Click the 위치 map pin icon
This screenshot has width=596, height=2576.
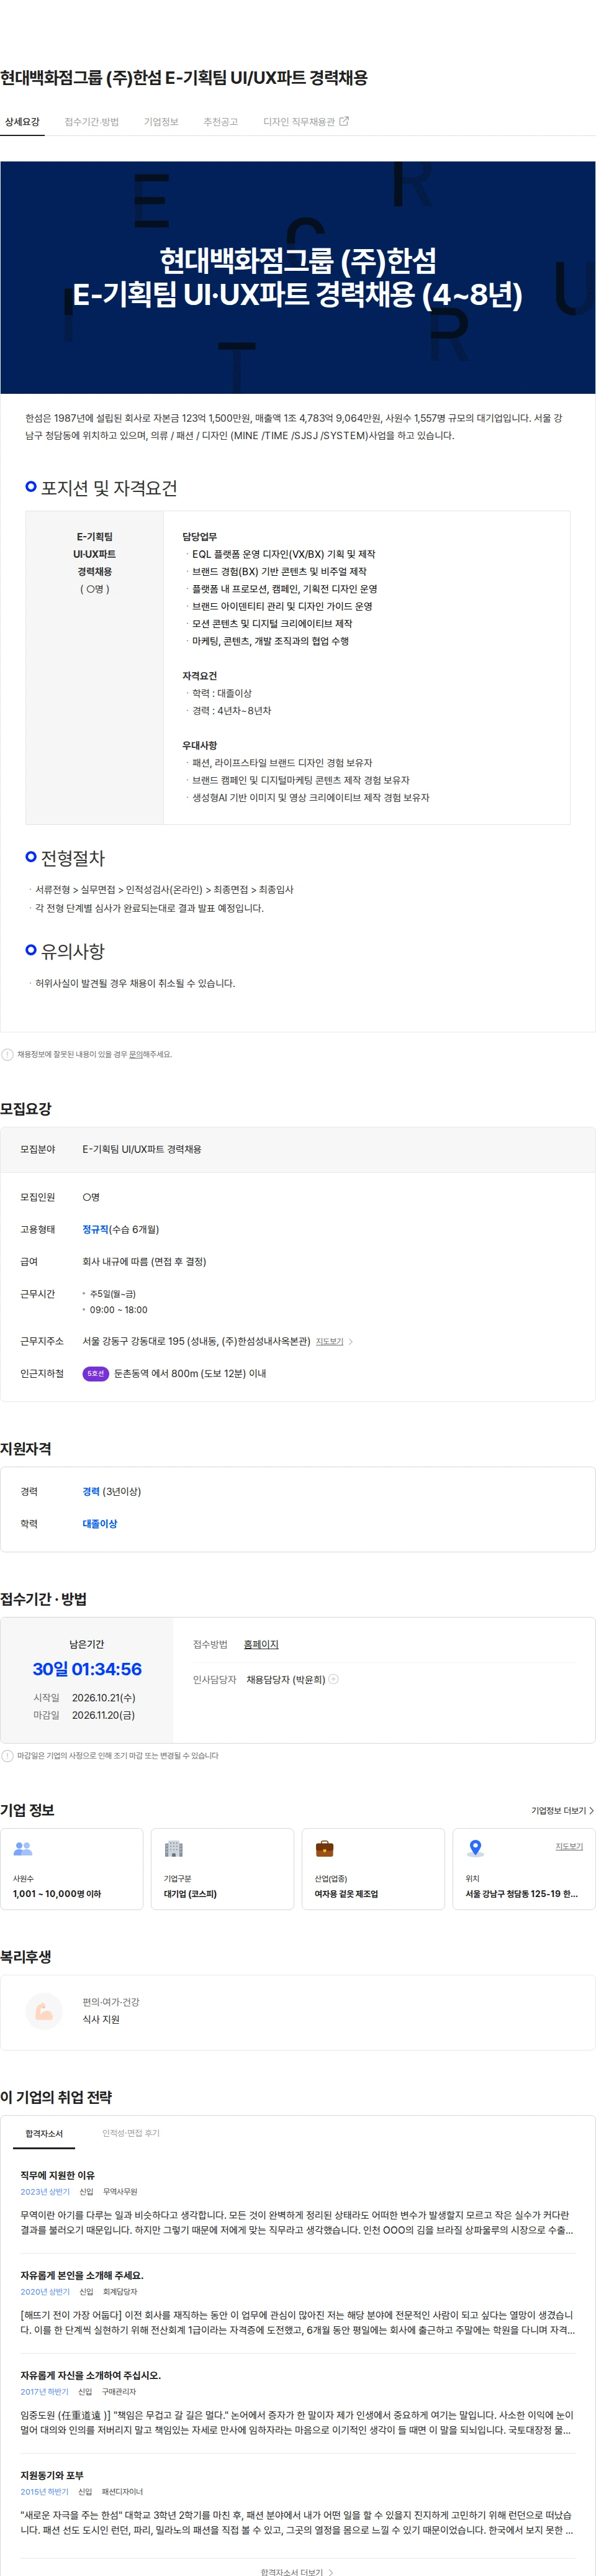click(476, 1848)
